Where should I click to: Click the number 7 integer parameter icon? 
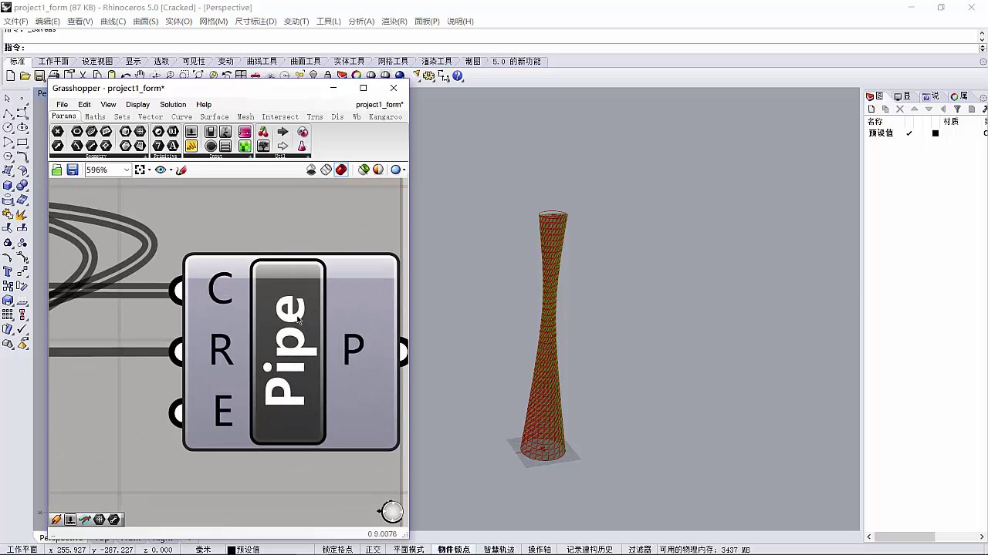158,146
